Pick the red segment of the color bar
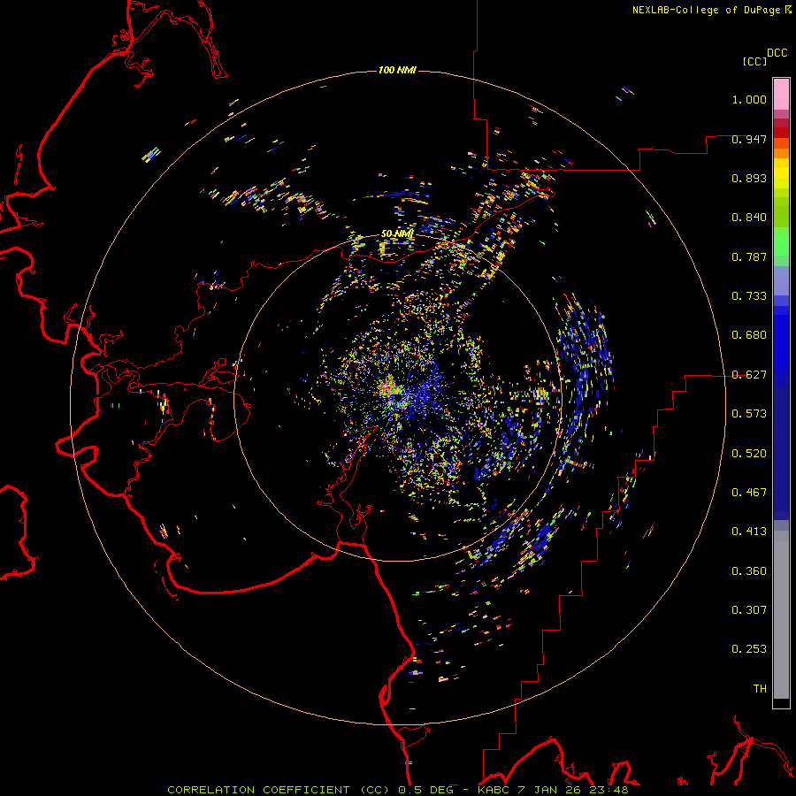This screenshot has width=796, height=796. click(781, 132)
